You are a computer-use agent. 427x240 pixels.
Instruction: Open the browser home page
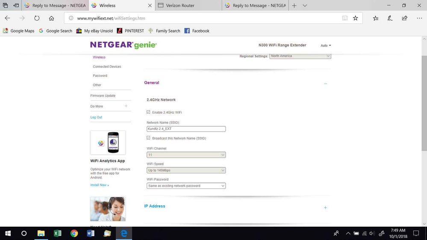click(x=51, y=18)
